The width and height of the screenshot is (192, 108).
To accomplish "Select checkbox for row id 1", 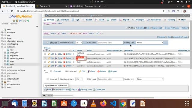I will [45, 54].
